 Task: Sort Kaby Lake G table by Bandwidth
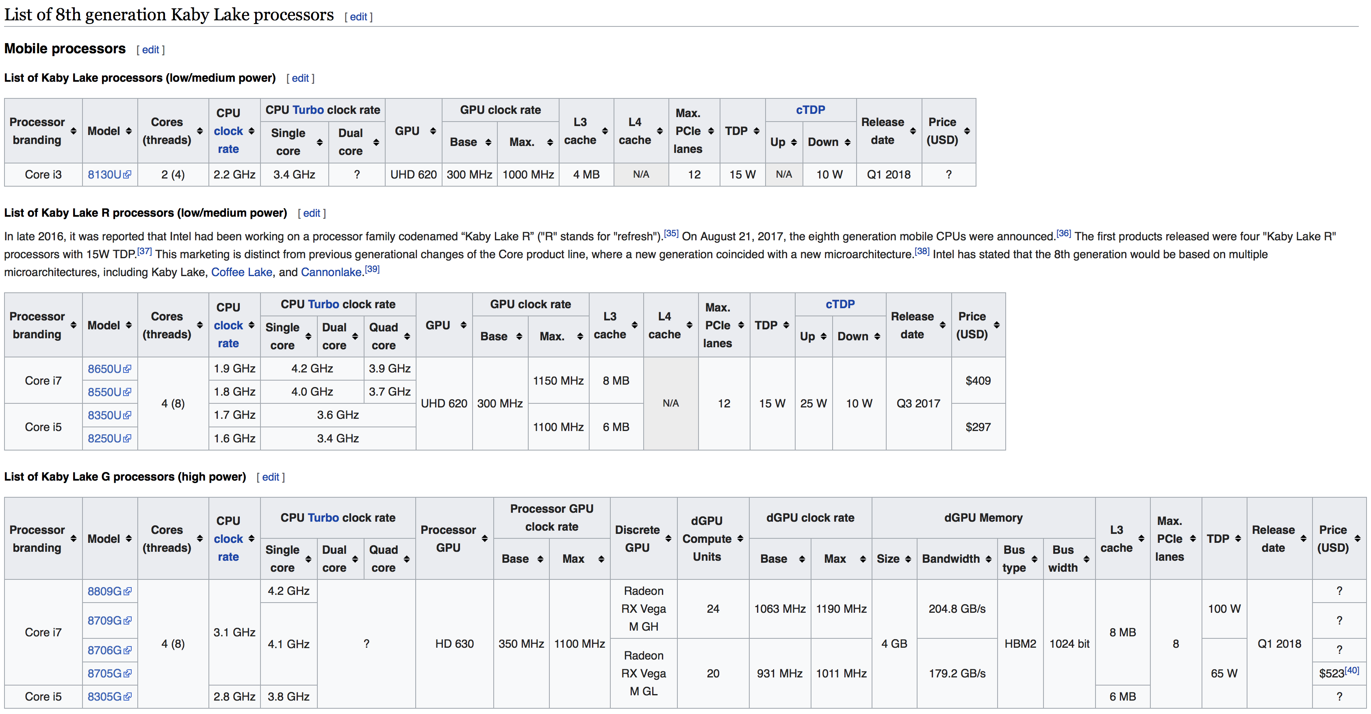[x=988, y=559]
